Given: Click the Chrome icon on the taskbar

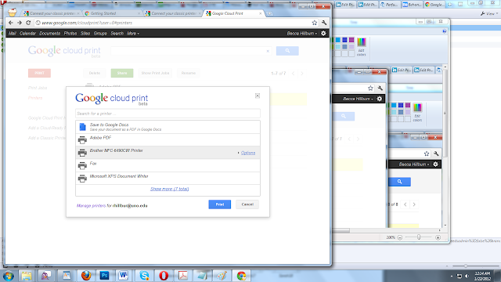Looking at the screenshot, I should 241,276.
